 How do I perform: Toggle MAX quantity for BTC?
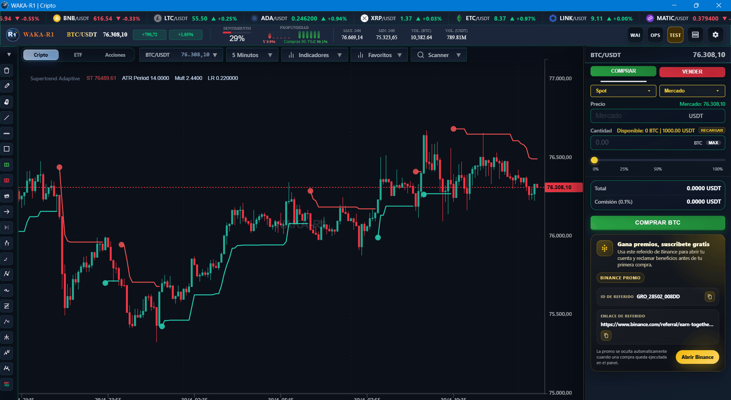(713, 143)
